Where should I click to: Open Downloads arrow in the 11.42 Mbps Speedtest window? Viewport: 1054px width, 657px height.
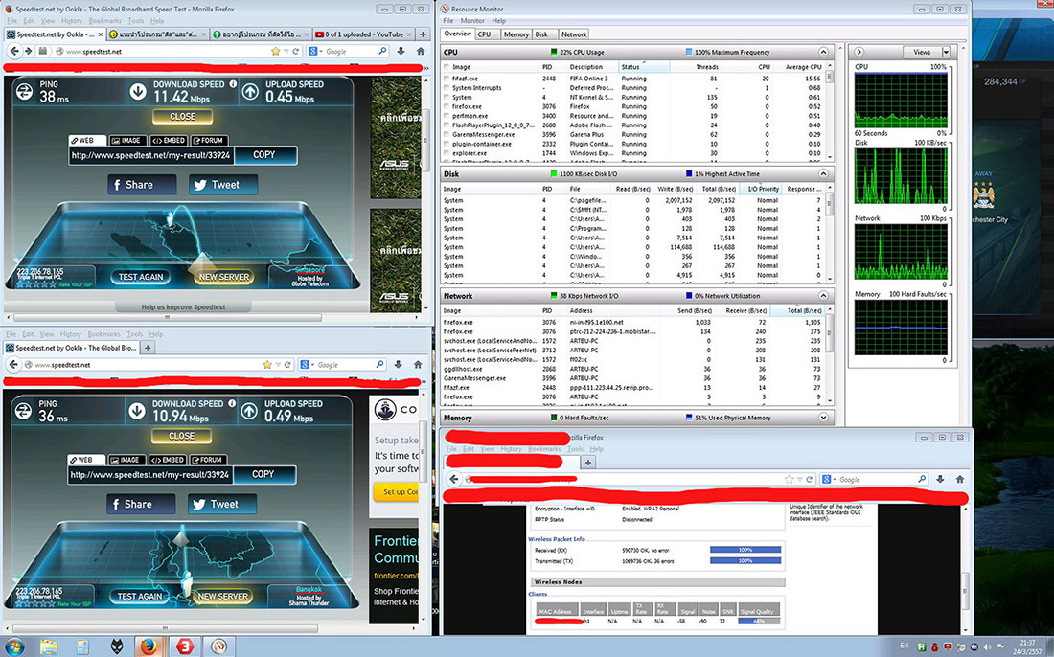(401, 51)
